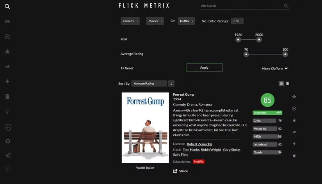Click the Percentile 99th bar

pos(267,113)
